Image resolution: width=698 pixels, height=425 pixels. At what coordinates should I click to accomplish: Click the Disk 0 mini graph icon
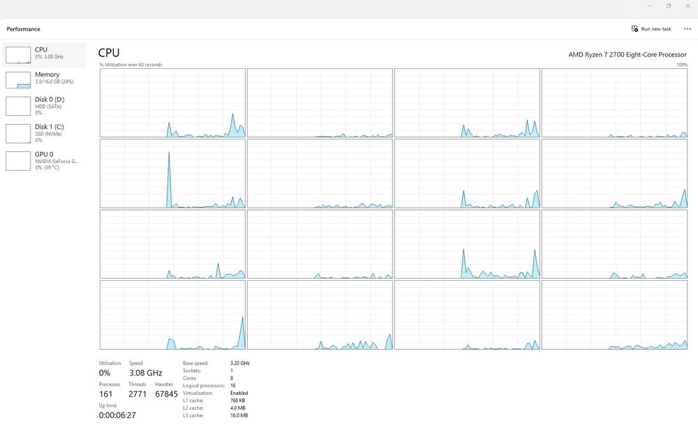click(x=18, y=106)
